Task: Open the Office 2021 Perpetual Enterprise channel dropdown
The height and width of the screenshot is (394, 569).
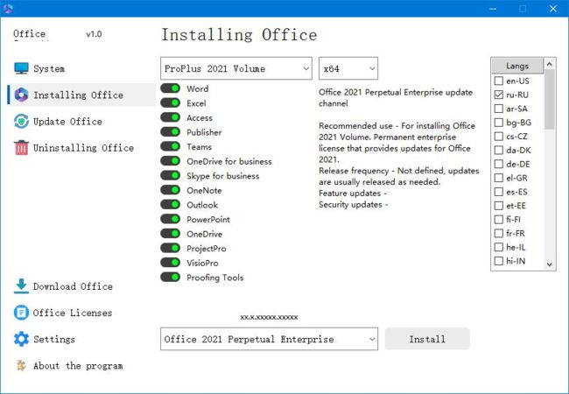Action: tap(269, 339)
